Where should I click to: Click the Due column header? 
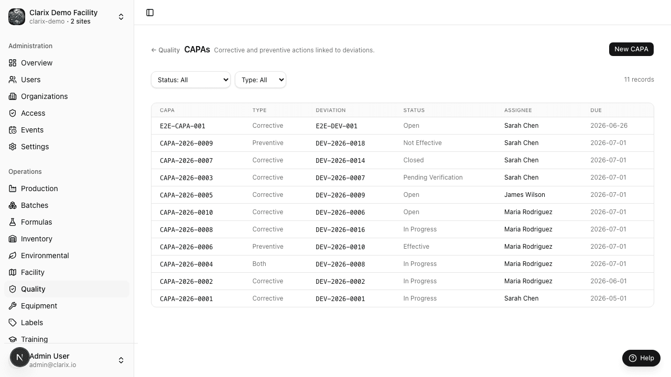pos(596,110)
